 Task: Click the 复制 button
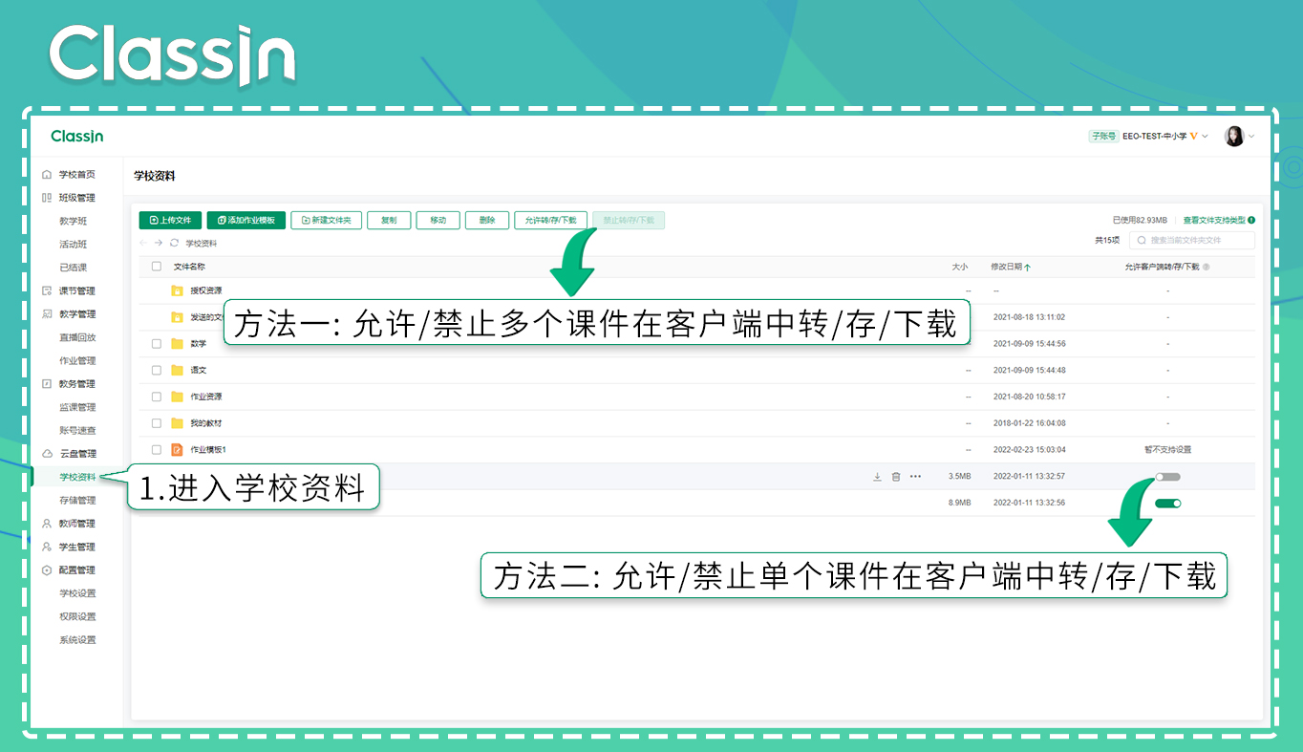pos(389,220)
